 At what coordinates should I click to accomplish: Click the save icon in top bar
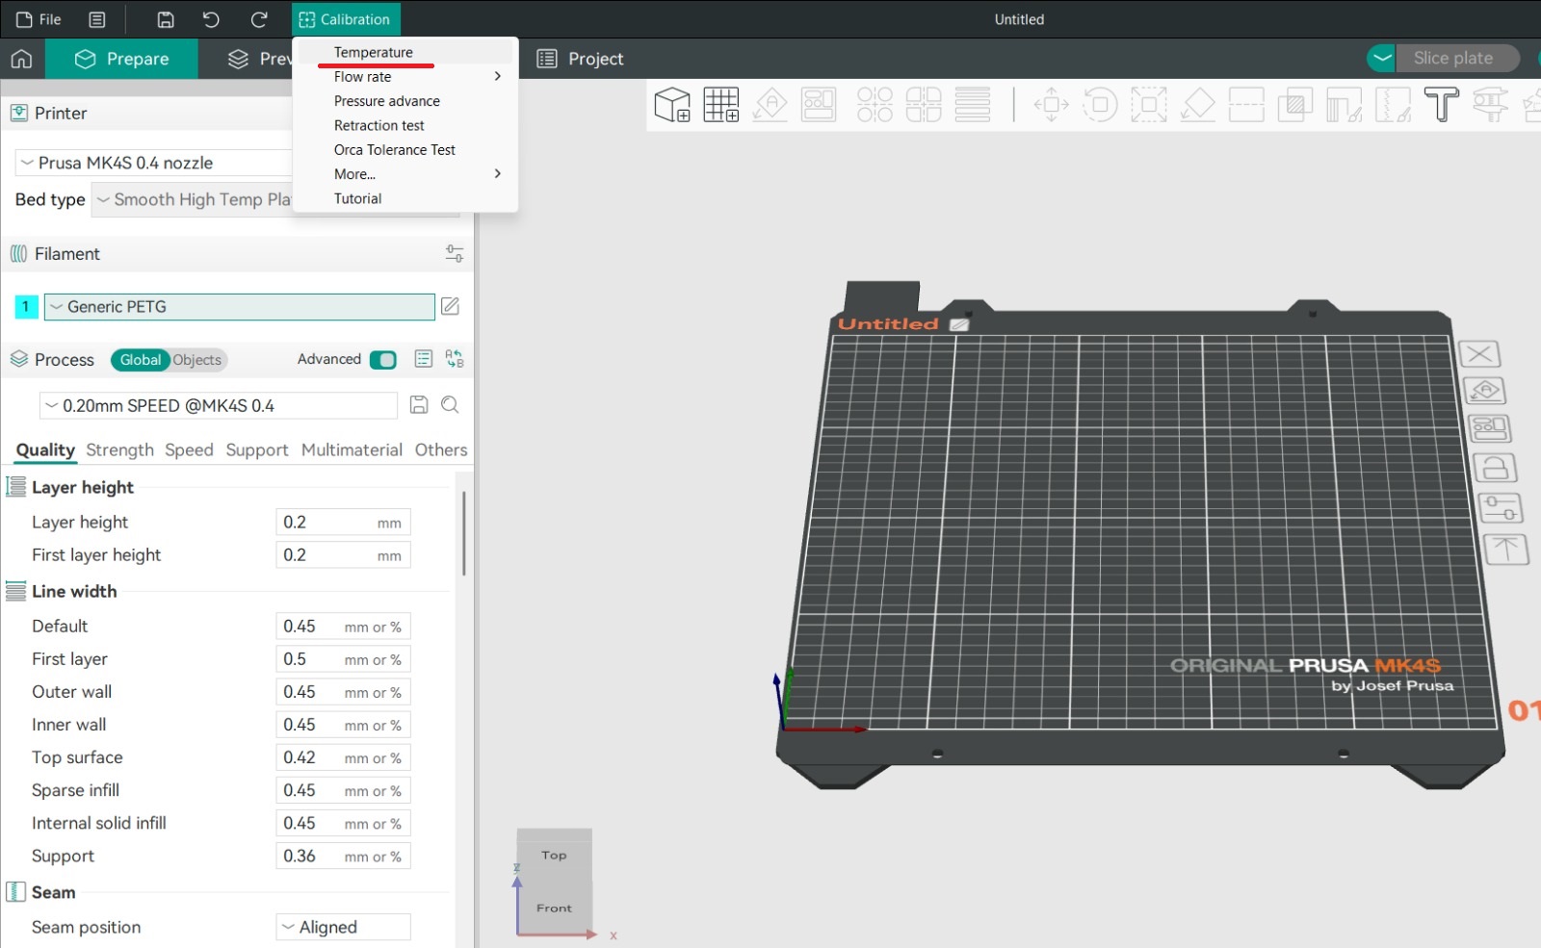coord(166,19)
